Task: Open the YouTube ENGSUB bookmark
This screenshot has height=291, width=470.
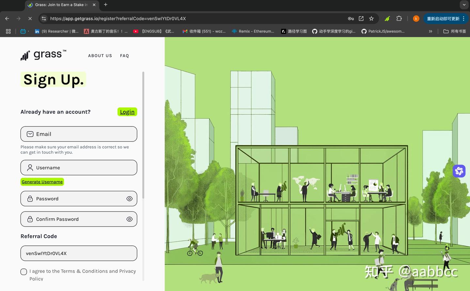Action: [154, 31]
